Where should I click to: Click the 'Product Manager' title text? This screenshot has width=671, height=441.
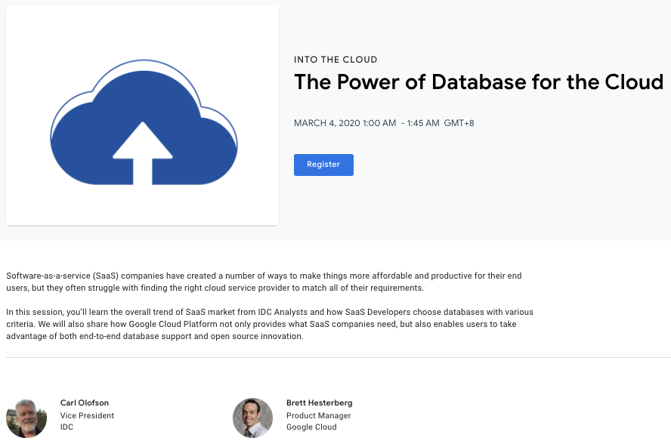pyautogui.click(x=318, y=416)
